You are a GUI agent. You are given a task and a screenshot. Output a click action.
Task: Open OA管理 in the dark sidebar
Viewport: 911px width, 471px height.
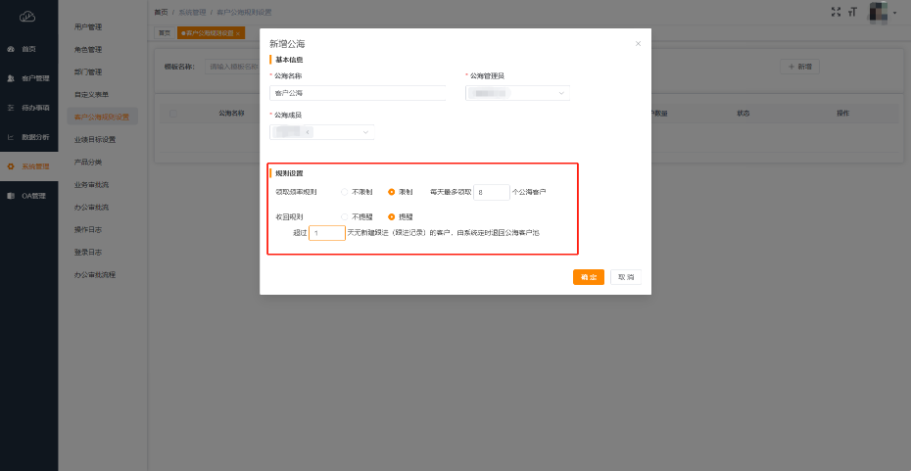pos(28,196)
